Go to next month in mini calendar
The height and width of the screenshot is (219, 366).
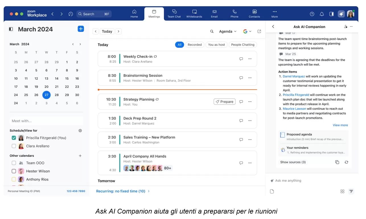[80, 44]
